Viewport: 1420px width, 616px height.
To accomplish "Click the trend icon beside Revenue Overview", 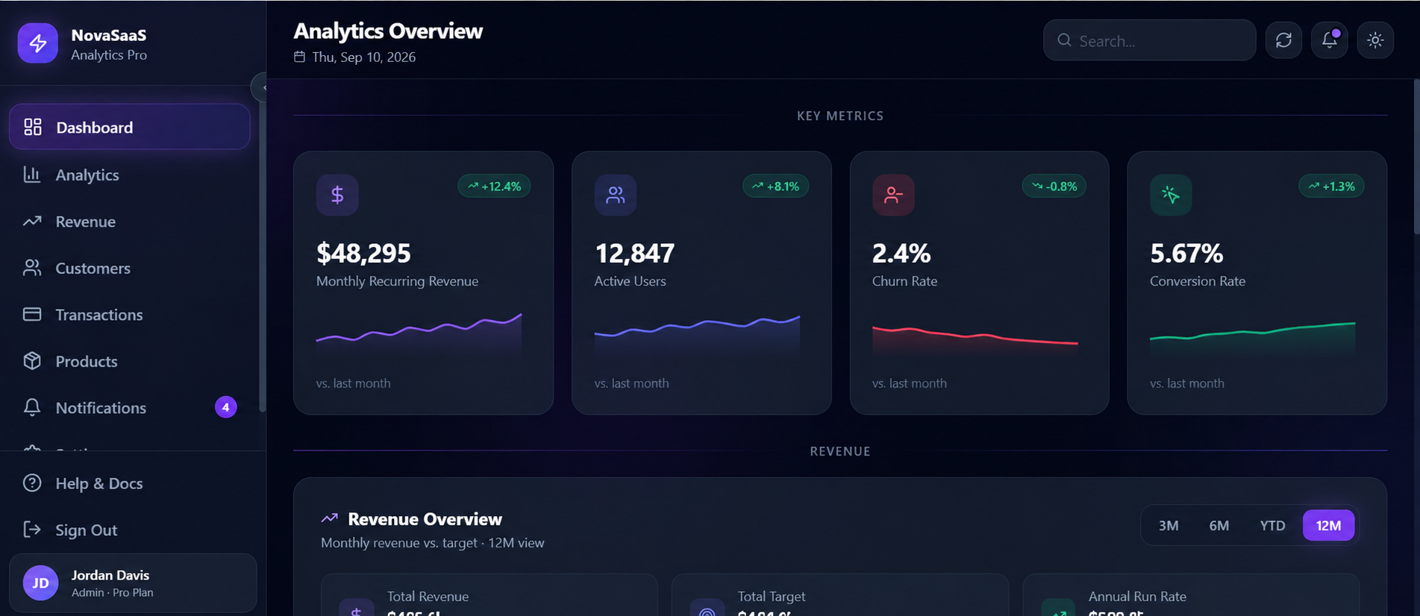I will 329,518.
